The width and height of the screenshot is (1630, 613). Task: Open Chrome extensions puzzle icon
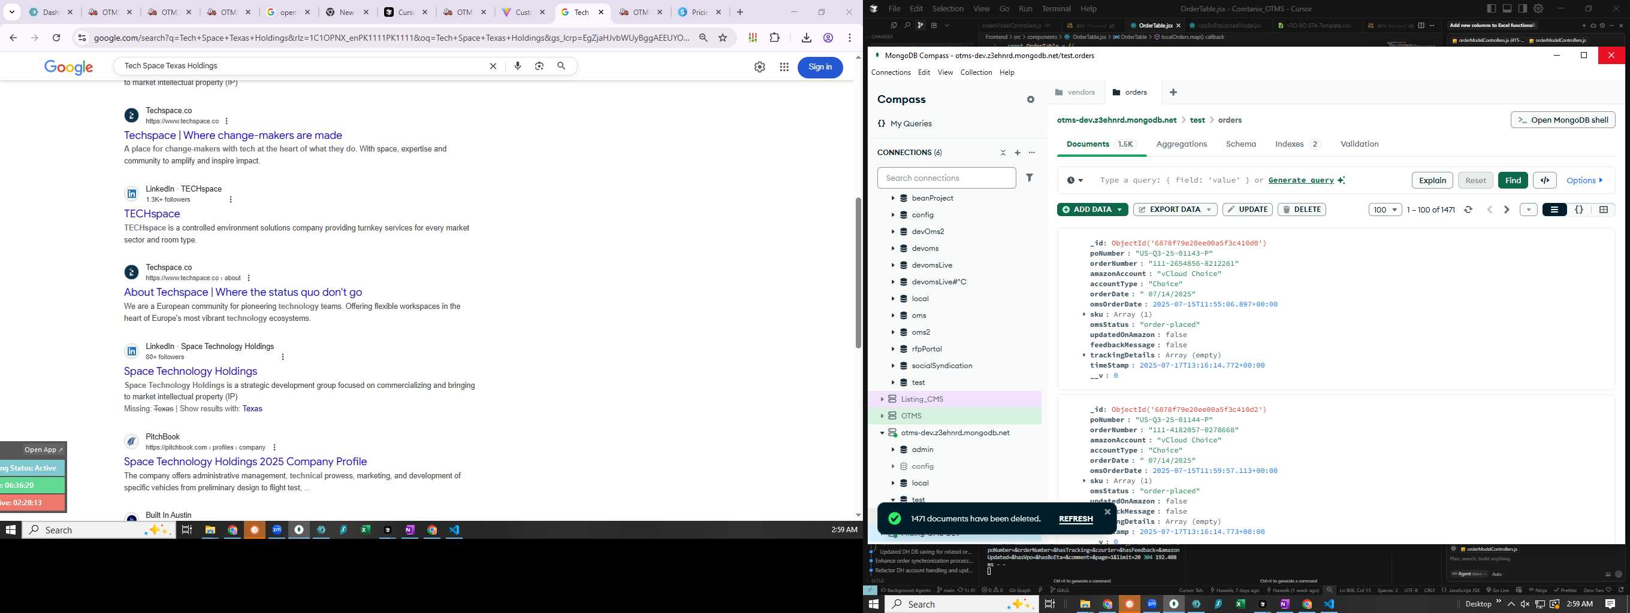tap(774, 38)
